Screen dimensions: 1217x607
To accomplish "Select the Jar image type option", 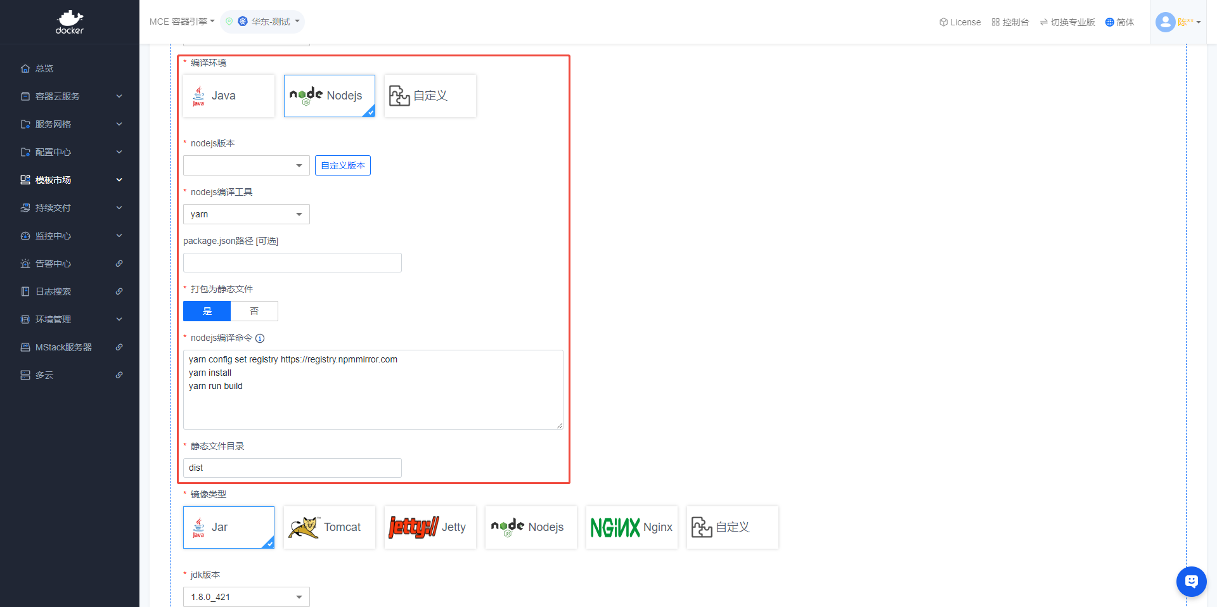I will point(229,527).
